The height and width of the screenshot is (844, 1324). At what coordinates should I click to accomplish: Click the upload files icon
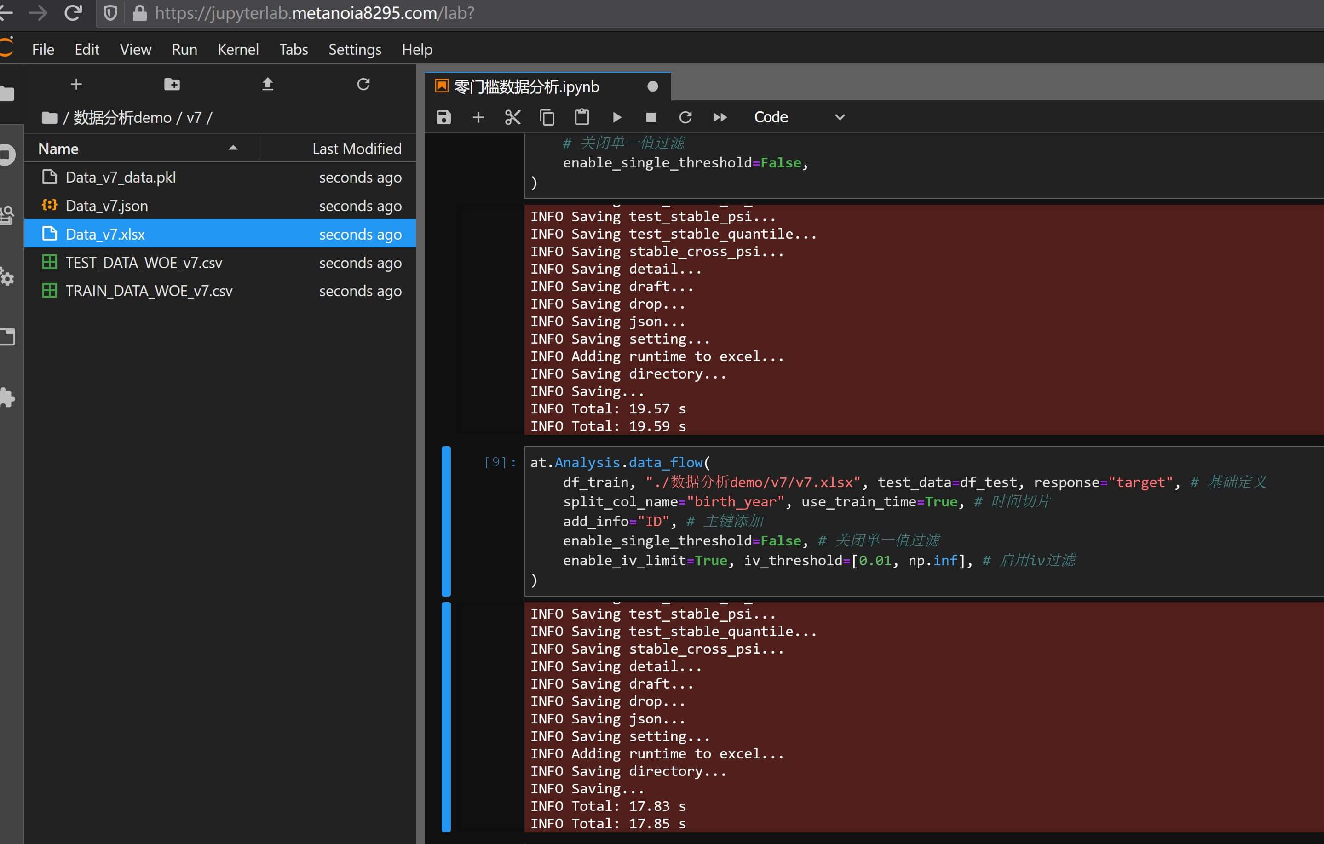(267, 84)
